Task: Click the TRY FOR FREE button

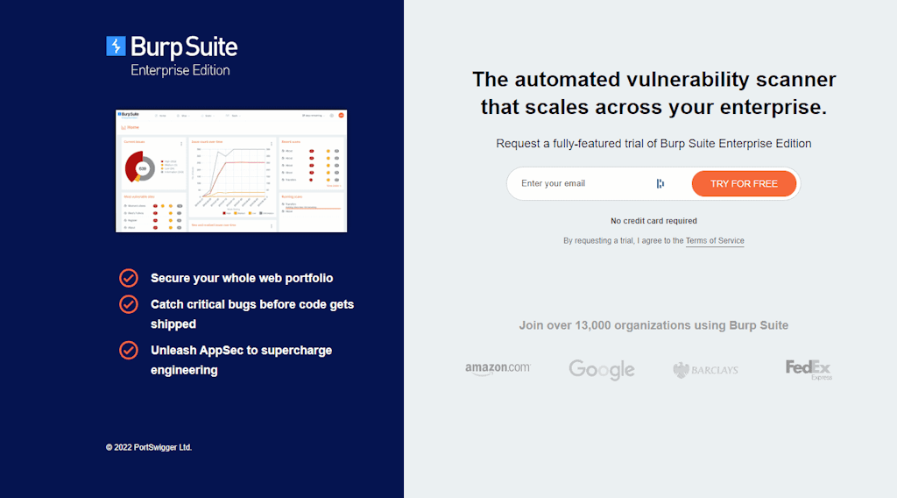Action: 744,184
